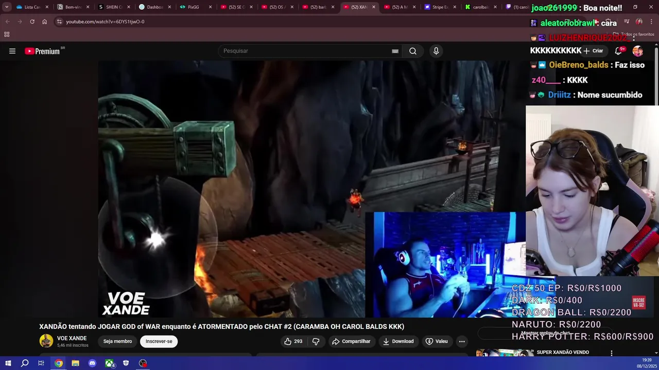Viewport: 659px width, 370px height.
Task: Open OBS Studio from the taskbar
Action: [x=143, y=363]
